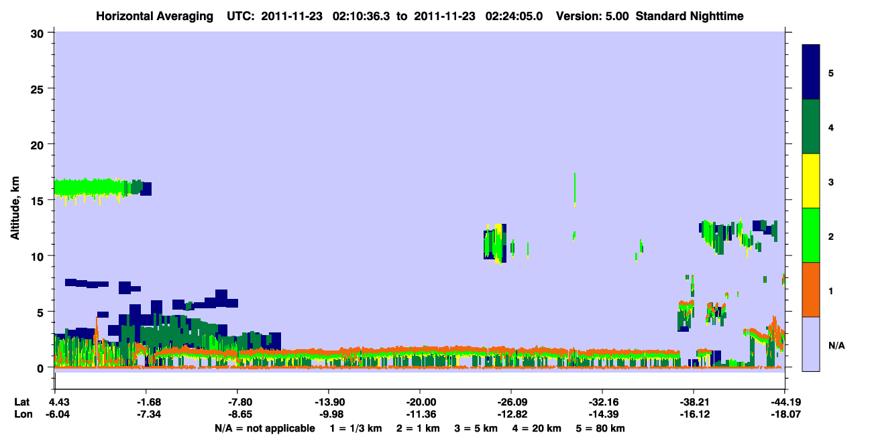
Task: Click the 0 altitude tick label
Action: pos(42,367)
